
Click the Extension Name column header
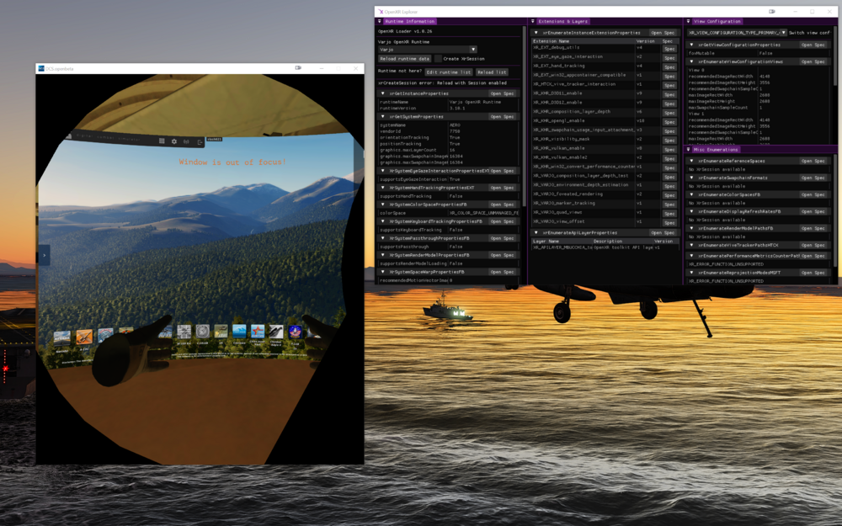coord(582,40)
